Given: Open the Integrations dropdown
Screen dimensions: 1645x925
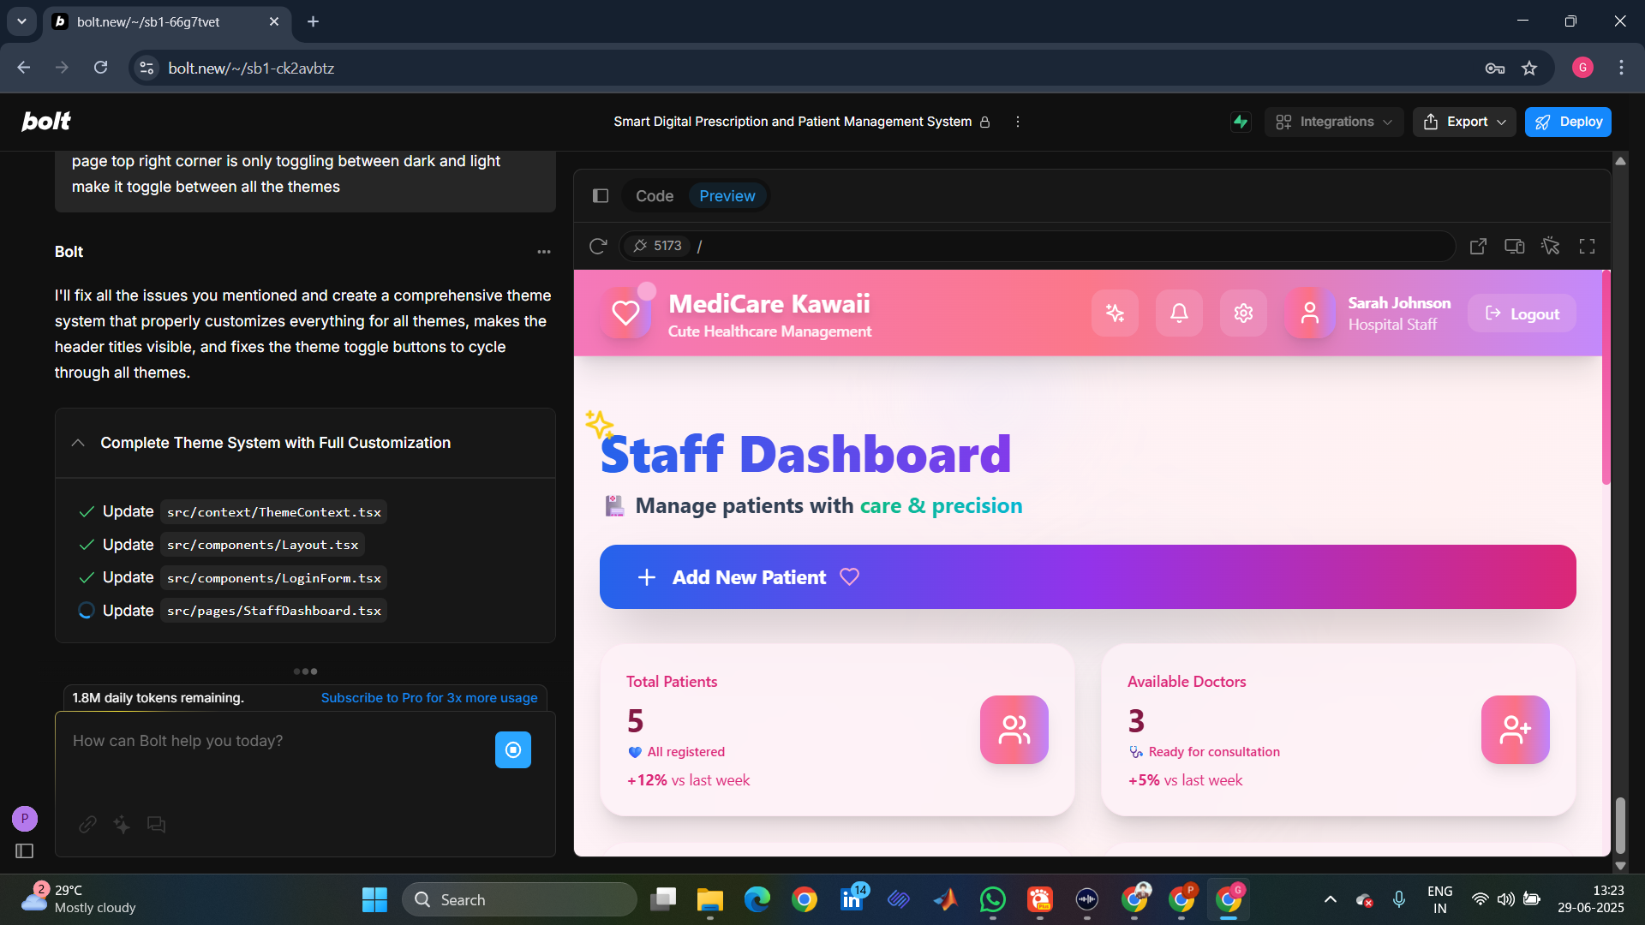Looking at the screenshot, I should pyautogui.click(x=1334, y=122).
